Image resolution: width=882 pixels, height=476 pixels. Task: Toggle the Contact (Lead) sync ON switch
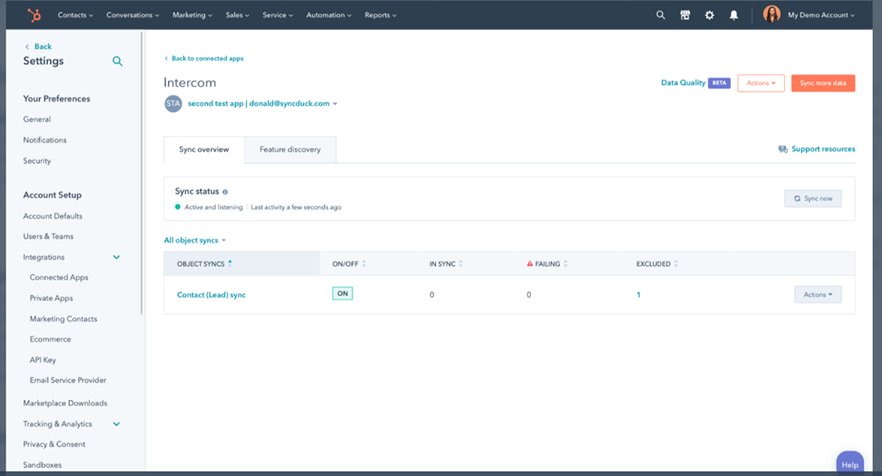(x=343, y=294)
